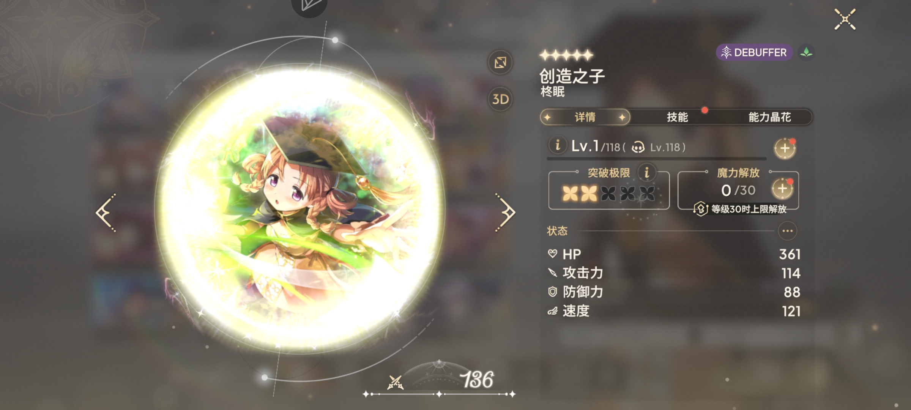Viewport: 911px width, 410px height.
Task: Expand status details with the ellipsis button
Action: [787, 231]
